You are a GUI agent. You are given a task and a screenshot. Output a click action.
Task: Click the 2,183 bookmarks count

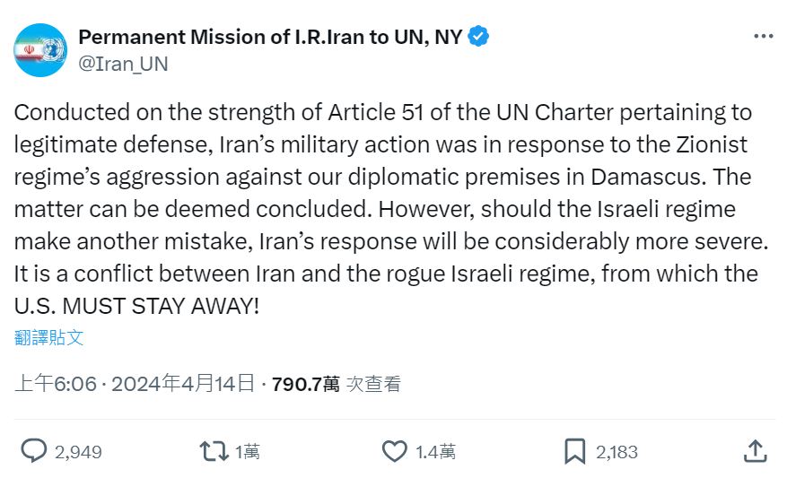(x=616, y=452)
